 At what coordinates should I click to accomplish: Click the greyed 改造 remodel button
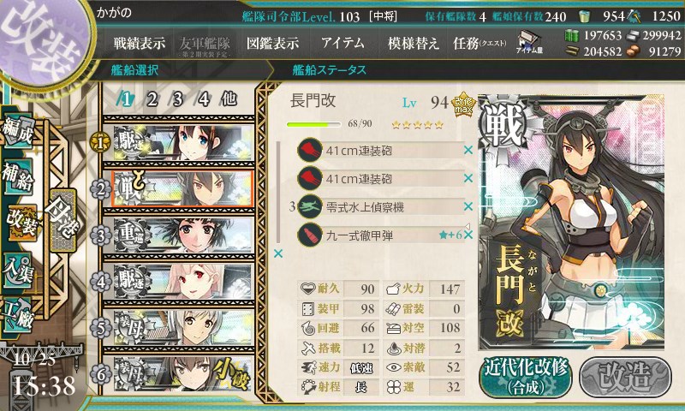(x=625, y=378)
